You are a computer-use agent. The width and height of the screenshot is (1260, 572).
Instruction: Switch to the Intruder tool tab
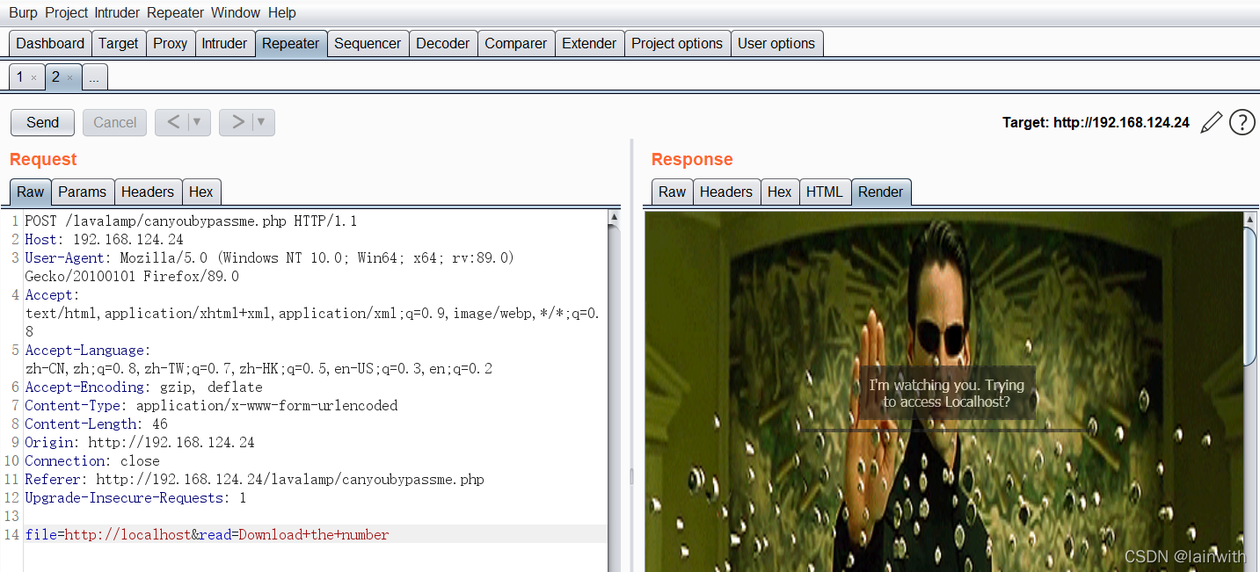pyautogui.click(x=224, y=43)
